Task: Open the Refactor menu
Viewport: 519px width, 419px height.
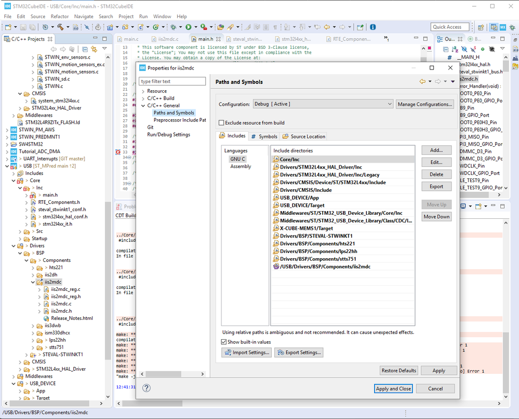Action: (x=59, y=17)
